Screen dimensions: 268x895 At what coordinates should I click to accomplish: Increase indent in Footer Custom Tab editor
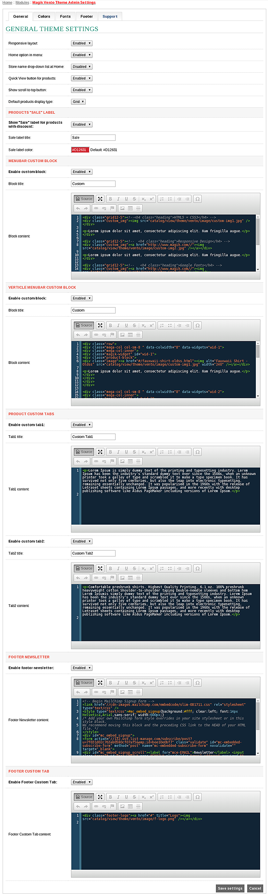[187, 797]
